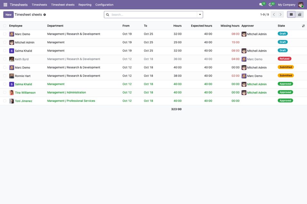This screenshot has width=307, height=204.
Task: Open the conversations messages icon
Action: point(261,4)
